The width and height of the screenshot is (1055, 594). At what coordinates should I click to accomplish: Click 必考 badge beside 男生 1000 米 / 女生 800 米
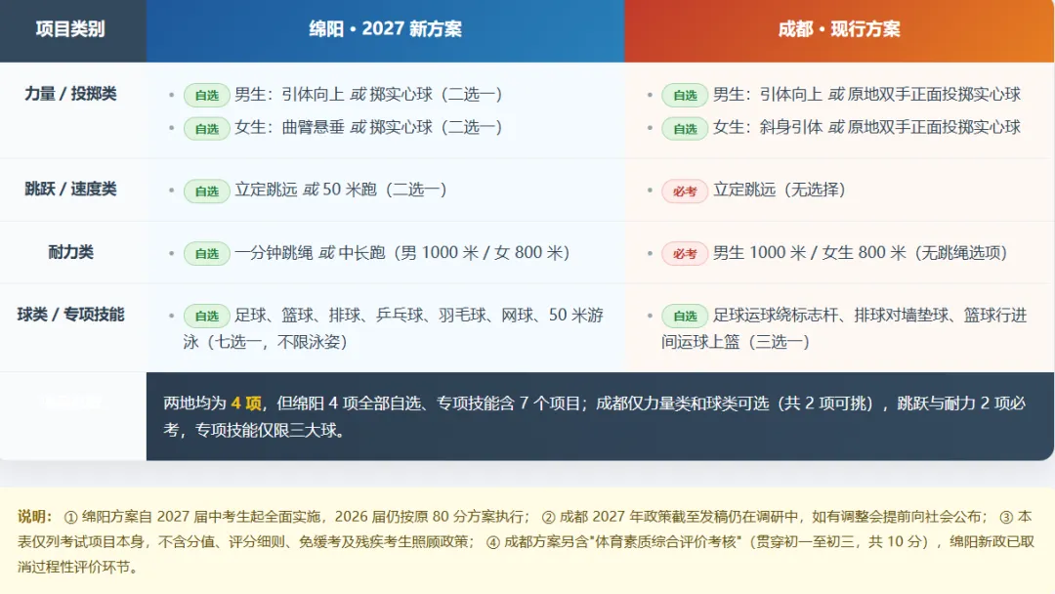point(685,254)
